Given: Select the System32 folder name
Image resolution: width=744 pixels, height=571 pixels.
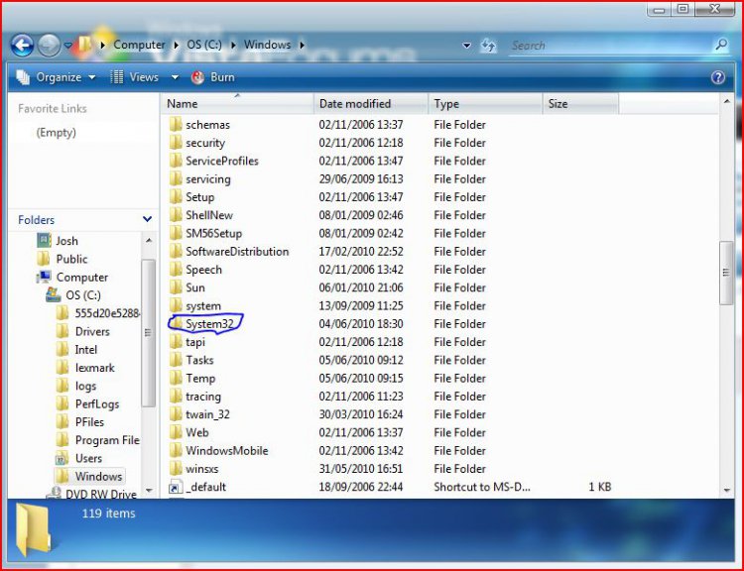Looking at the screenshot, I should click(x=209, y=324).
